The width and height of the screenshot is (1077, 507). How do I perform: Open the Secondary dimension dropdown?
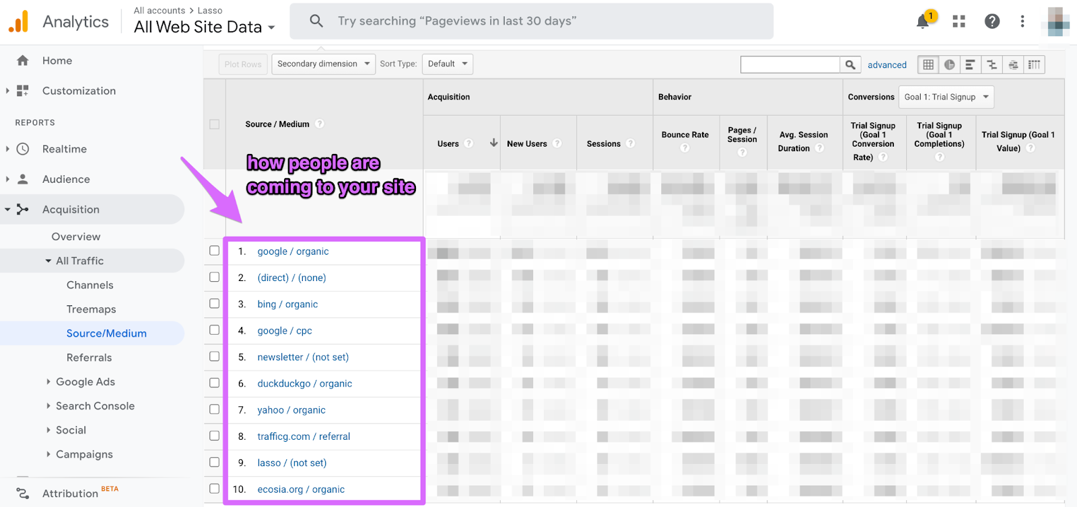324,64
